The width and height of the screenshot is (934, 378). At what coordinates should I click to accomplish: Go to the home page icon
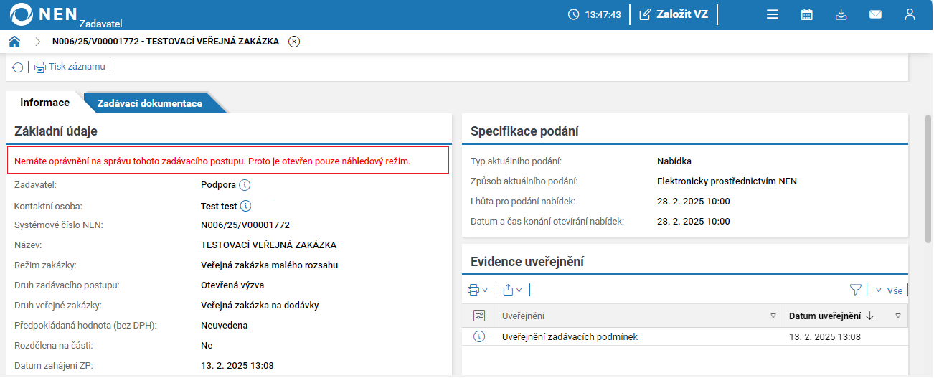(x=14, y=42)
